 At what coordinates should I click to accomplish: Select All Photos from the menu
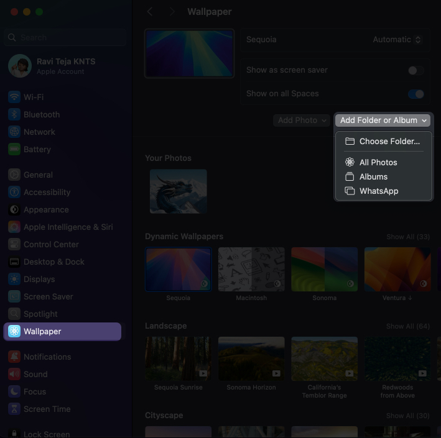[x=384, y=162]
